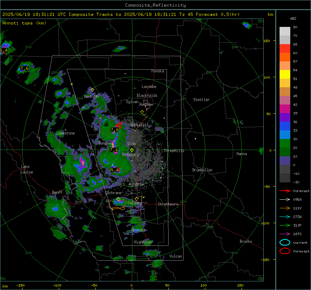311x290 pixels.
Task: Click the Banff town label
Action: (57, 192)
